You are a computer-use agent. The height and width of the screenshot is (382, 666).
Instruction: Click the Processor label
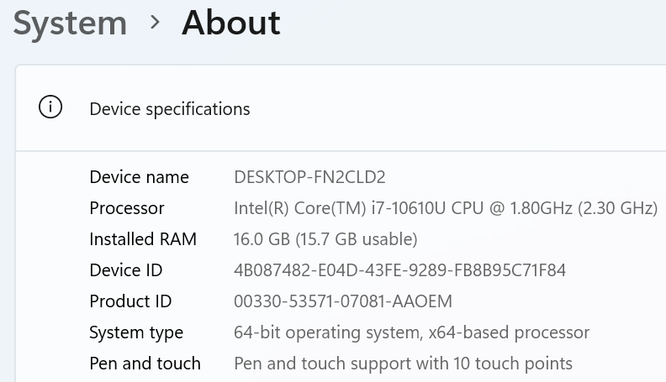(x=127, y=208)
